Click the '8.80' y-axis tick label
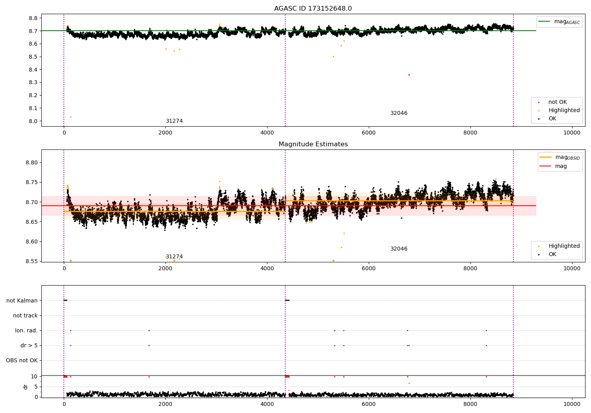The image size is (591, 413). pyautogui.click(x=32, y=163)
